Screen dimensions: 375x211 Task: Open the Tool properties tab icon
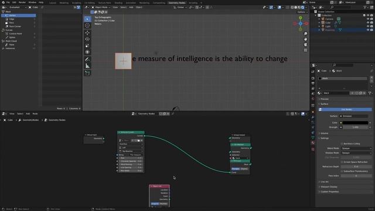pos(313,72)
